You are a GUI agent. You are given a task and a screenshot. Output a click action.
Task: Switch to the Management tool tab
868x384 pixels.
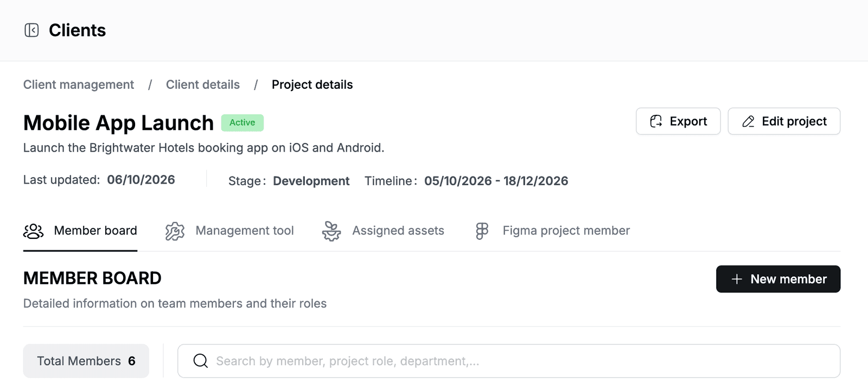(229, 231)
